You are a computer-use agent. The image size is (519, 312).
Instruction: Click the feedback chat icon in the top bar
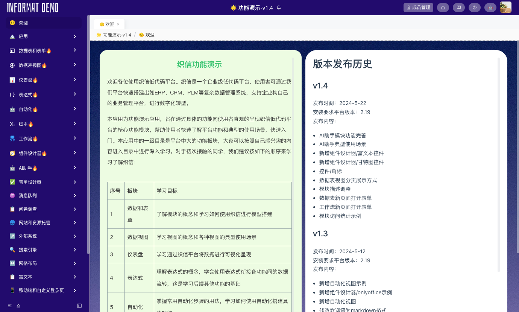tap(458, 7)
